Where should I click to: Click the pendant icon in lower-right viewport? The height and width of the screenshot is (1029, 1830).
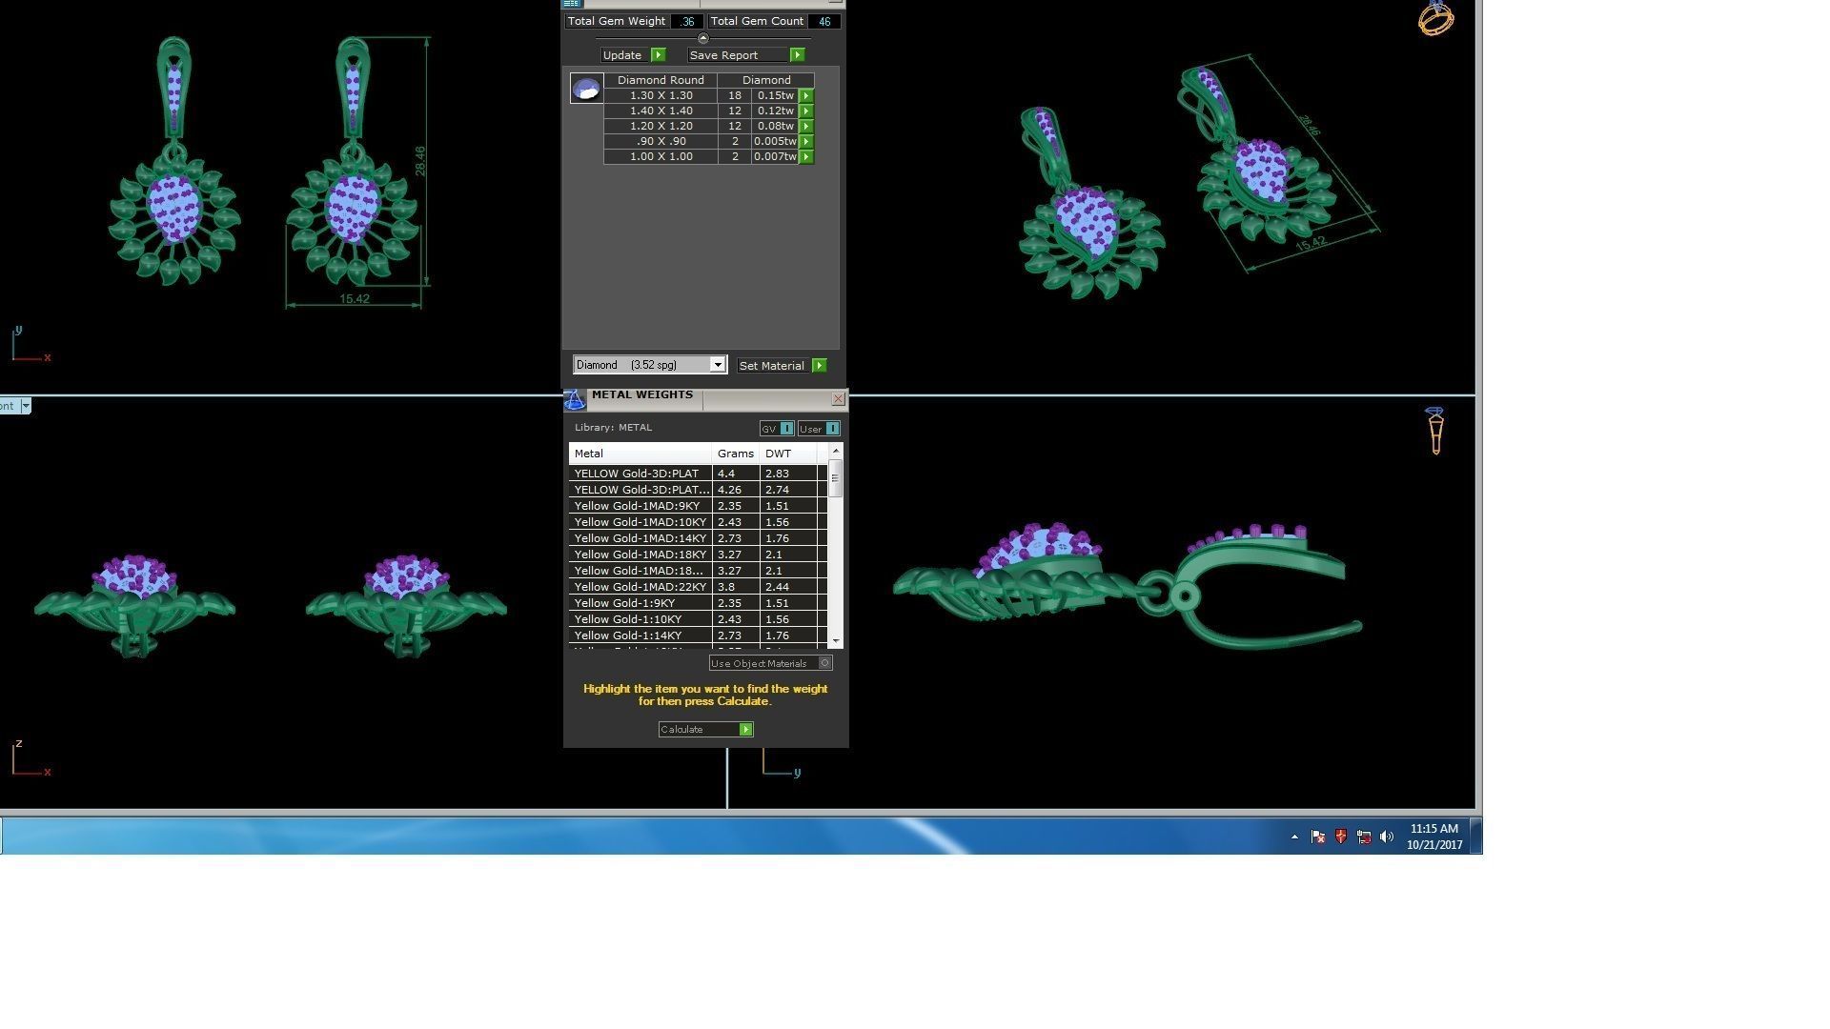(x=1435, y=431)
